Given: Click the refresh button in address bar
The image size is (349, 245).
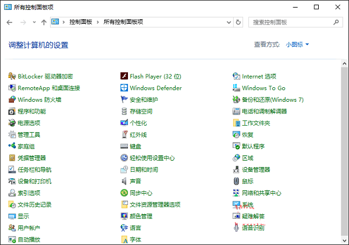Looking at the screenshot, I should click(238, 22).
